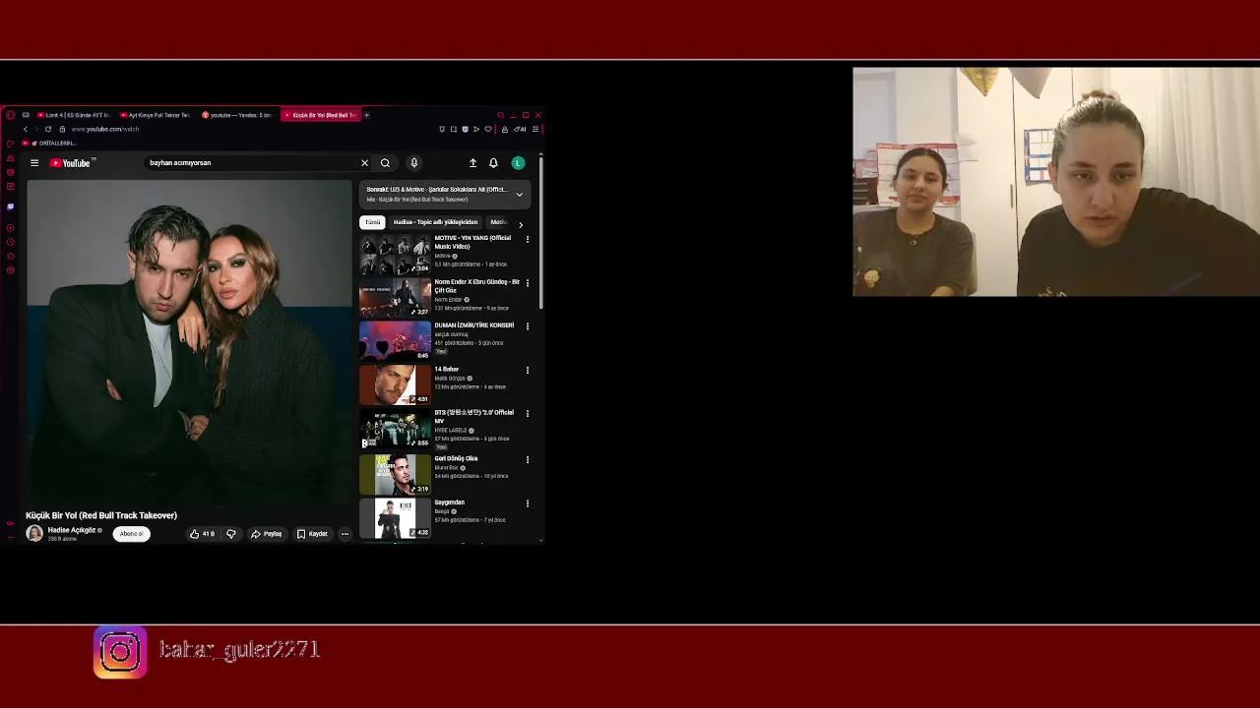This screenshot has height=708, width=1260.
Task: Click the Küçük Bir Yol video player
Action: (188, 342)
